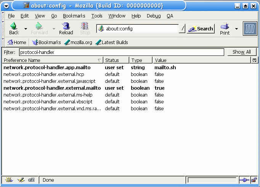Screen dimensions: 260x187
Task: Click the security padlock icon
Action: [x=254, y=180]
